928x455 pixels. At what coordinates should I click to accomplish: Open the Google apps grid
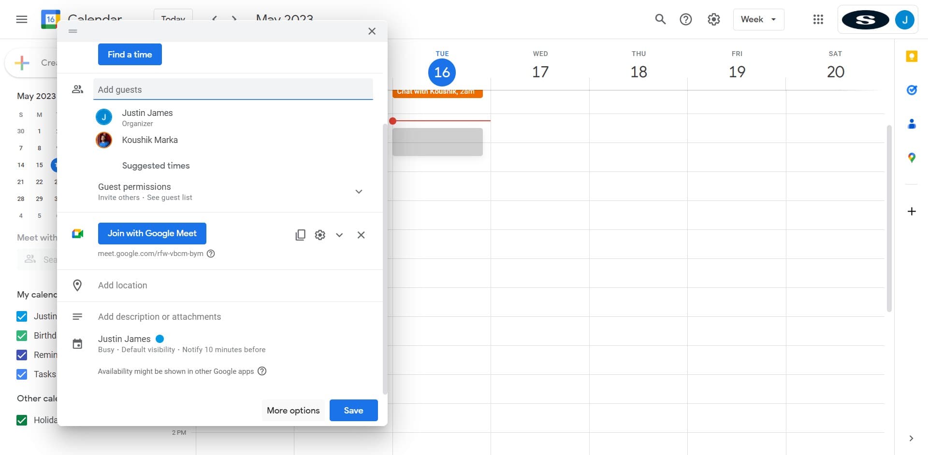click(818, 19)
